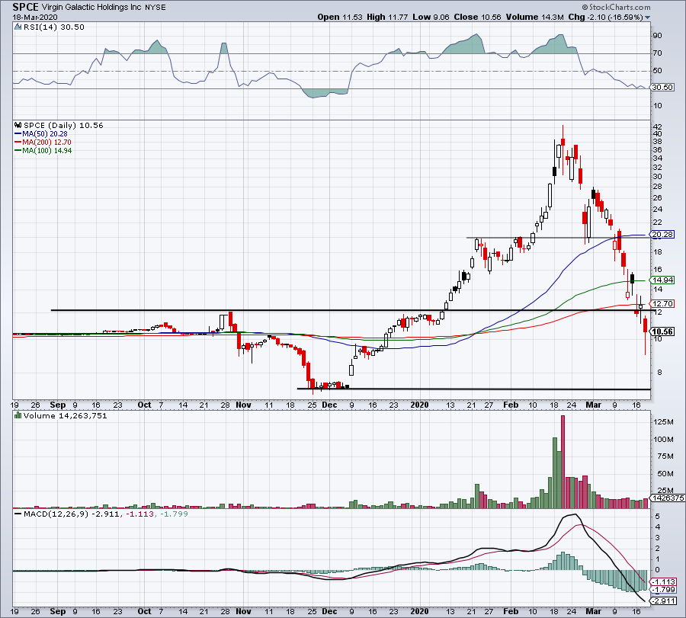The image size is (686, 618).
Task: Click the -1.113 MACD signal tag
Action: coord(664,582)
